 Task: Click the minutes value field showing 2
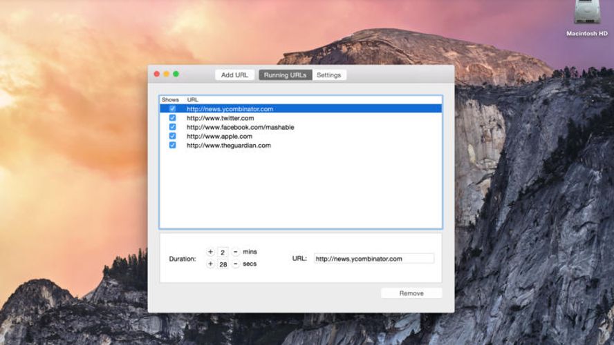(x=223, y=253)
